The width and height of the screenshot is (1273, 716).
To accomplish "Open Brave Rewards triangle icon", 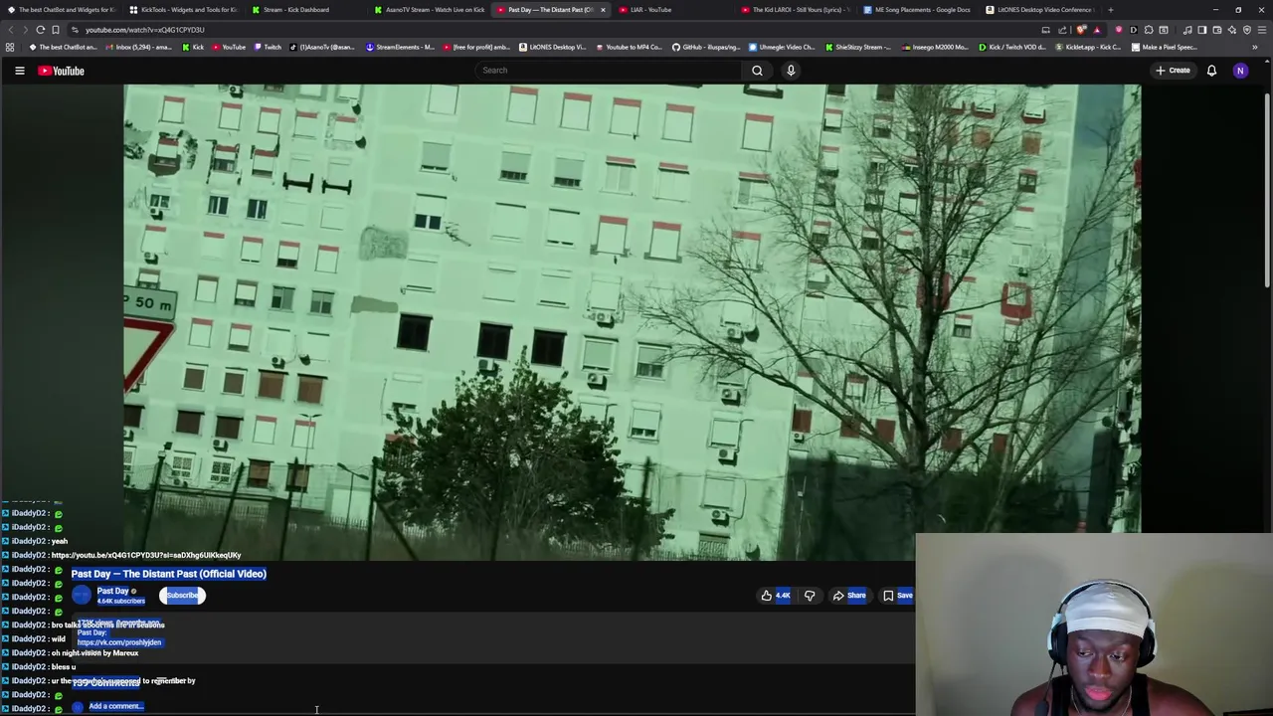I will click(x=1097, y=30).
